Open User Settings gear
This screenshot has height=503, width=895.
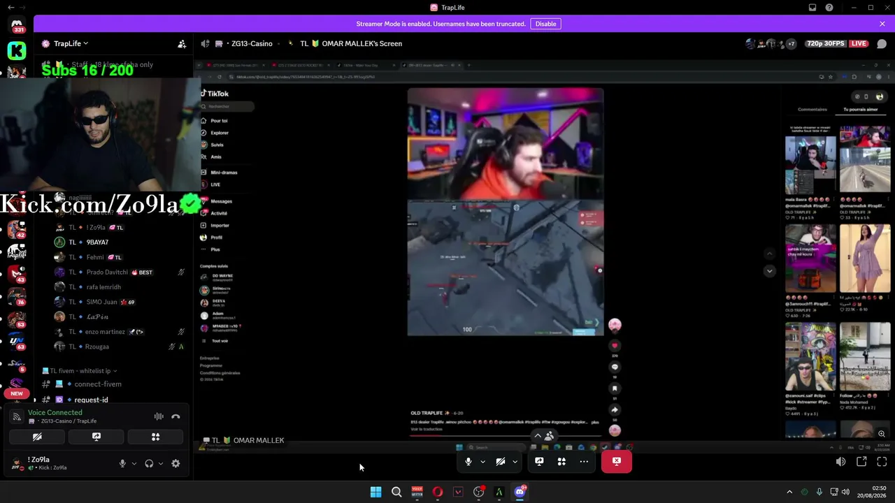(176, 463)
